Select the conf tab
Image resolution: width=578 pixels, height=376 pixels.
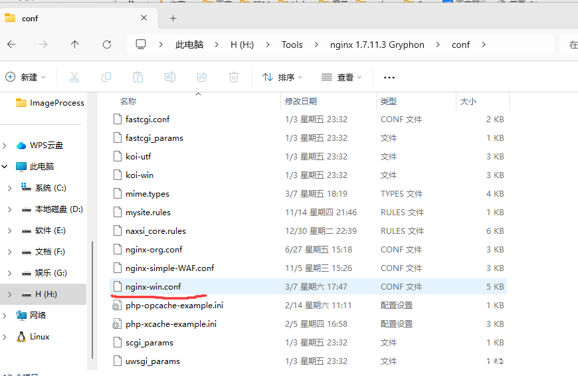pyautogui.click(x=79, y=18)
